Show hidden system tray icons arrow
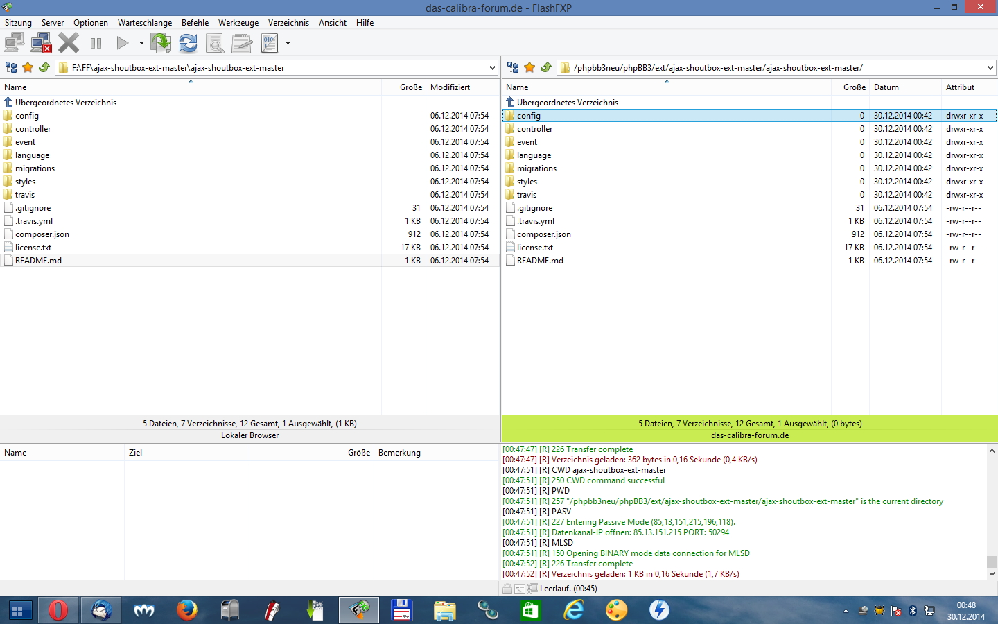Image resolution: width=998 pixels, height=624 pixels. point(846,611)
